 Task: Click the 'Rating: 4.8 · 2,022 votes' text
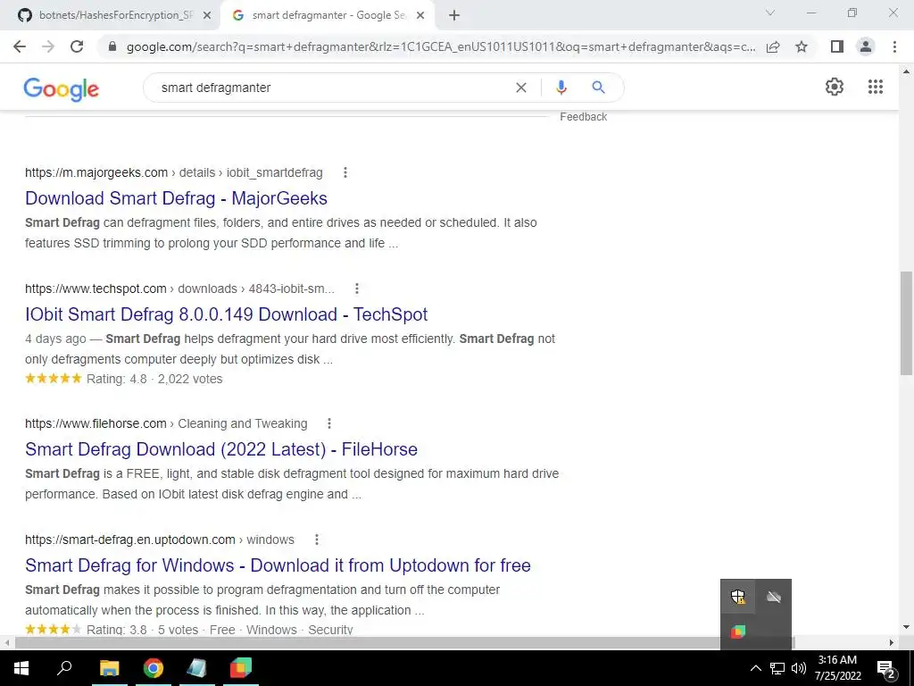154,379
